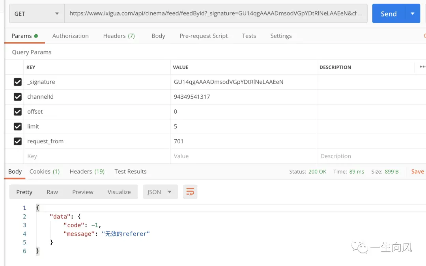Uncheck the limit parameter checkbox
This screenshot has width=426, height=266.
(18, 126)
